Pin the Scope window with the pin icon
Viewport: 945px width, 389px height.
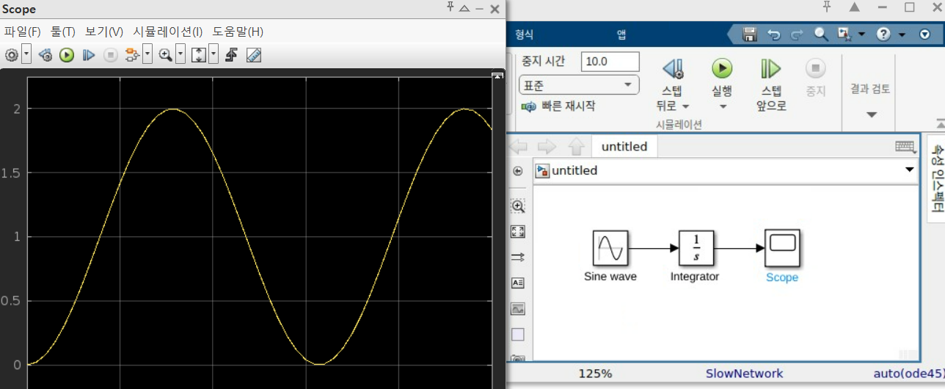(450, 8)
